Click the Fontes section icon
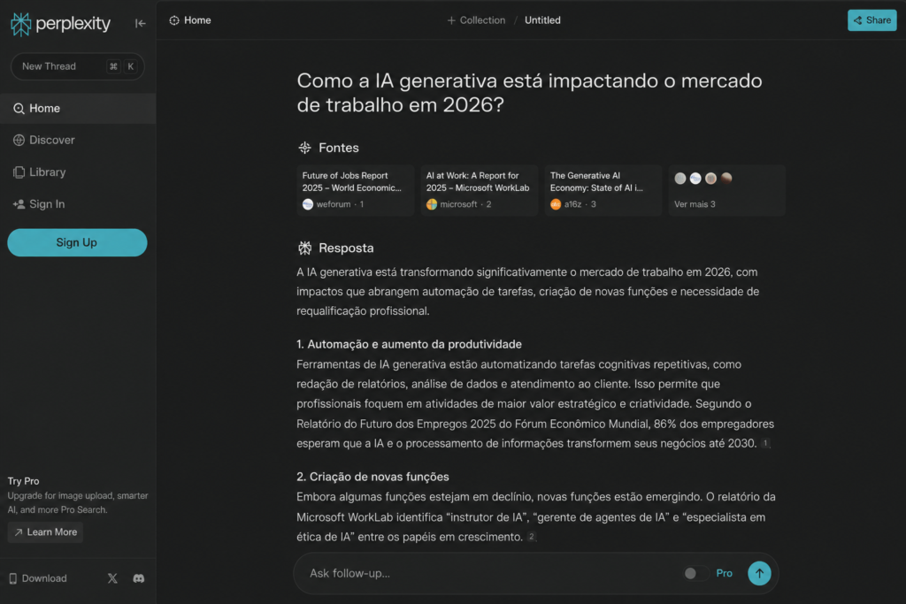 [x=304, y=148]
